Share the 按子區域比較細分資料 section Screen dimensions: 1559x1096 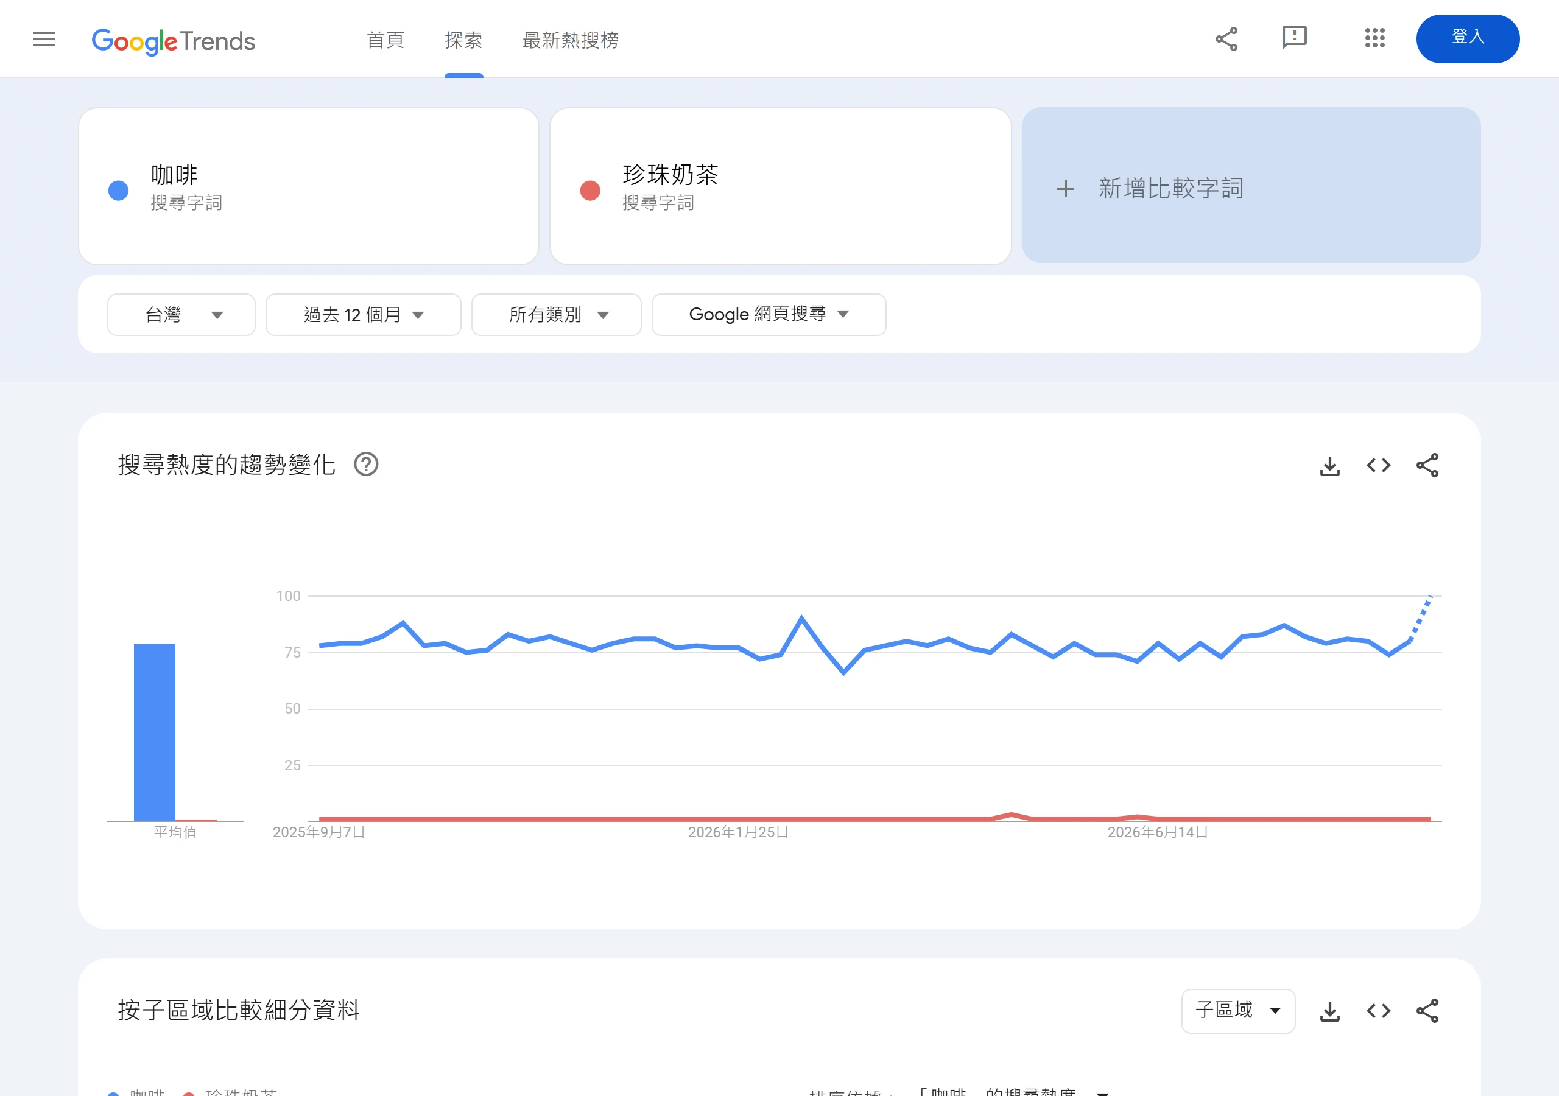click(x=1427, y=1011)
